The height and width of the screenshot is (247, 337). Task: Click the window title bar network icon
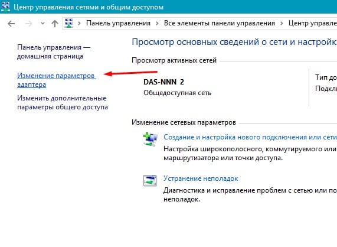(5, 6)
